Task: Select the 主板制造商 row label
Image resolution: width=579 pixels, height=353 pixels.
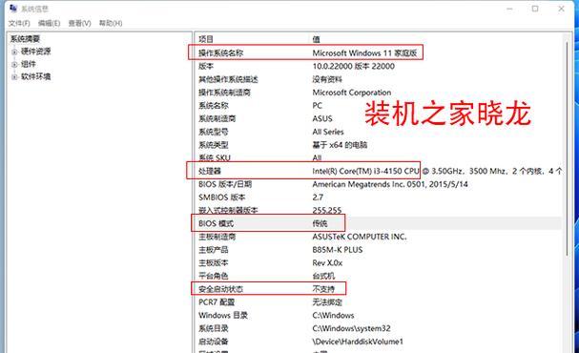Action: click(217, 237)
